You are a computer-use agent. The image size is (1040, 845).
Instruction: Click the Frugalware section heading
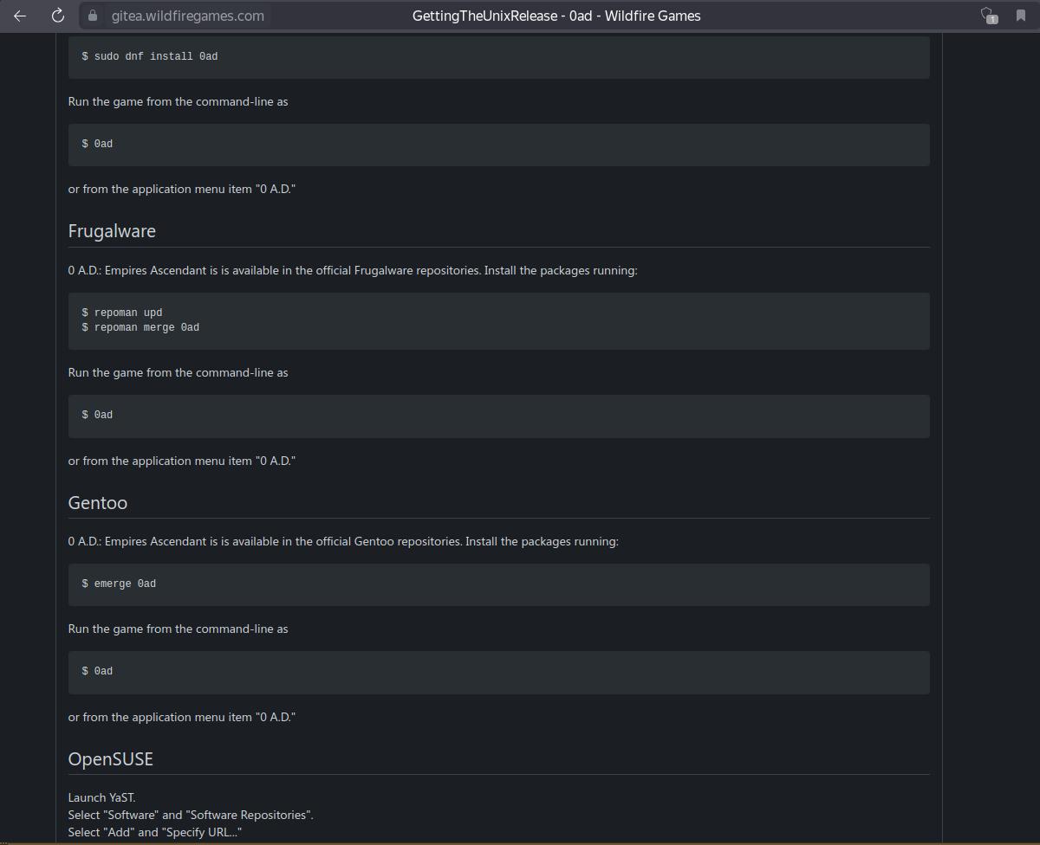[112, 231]
